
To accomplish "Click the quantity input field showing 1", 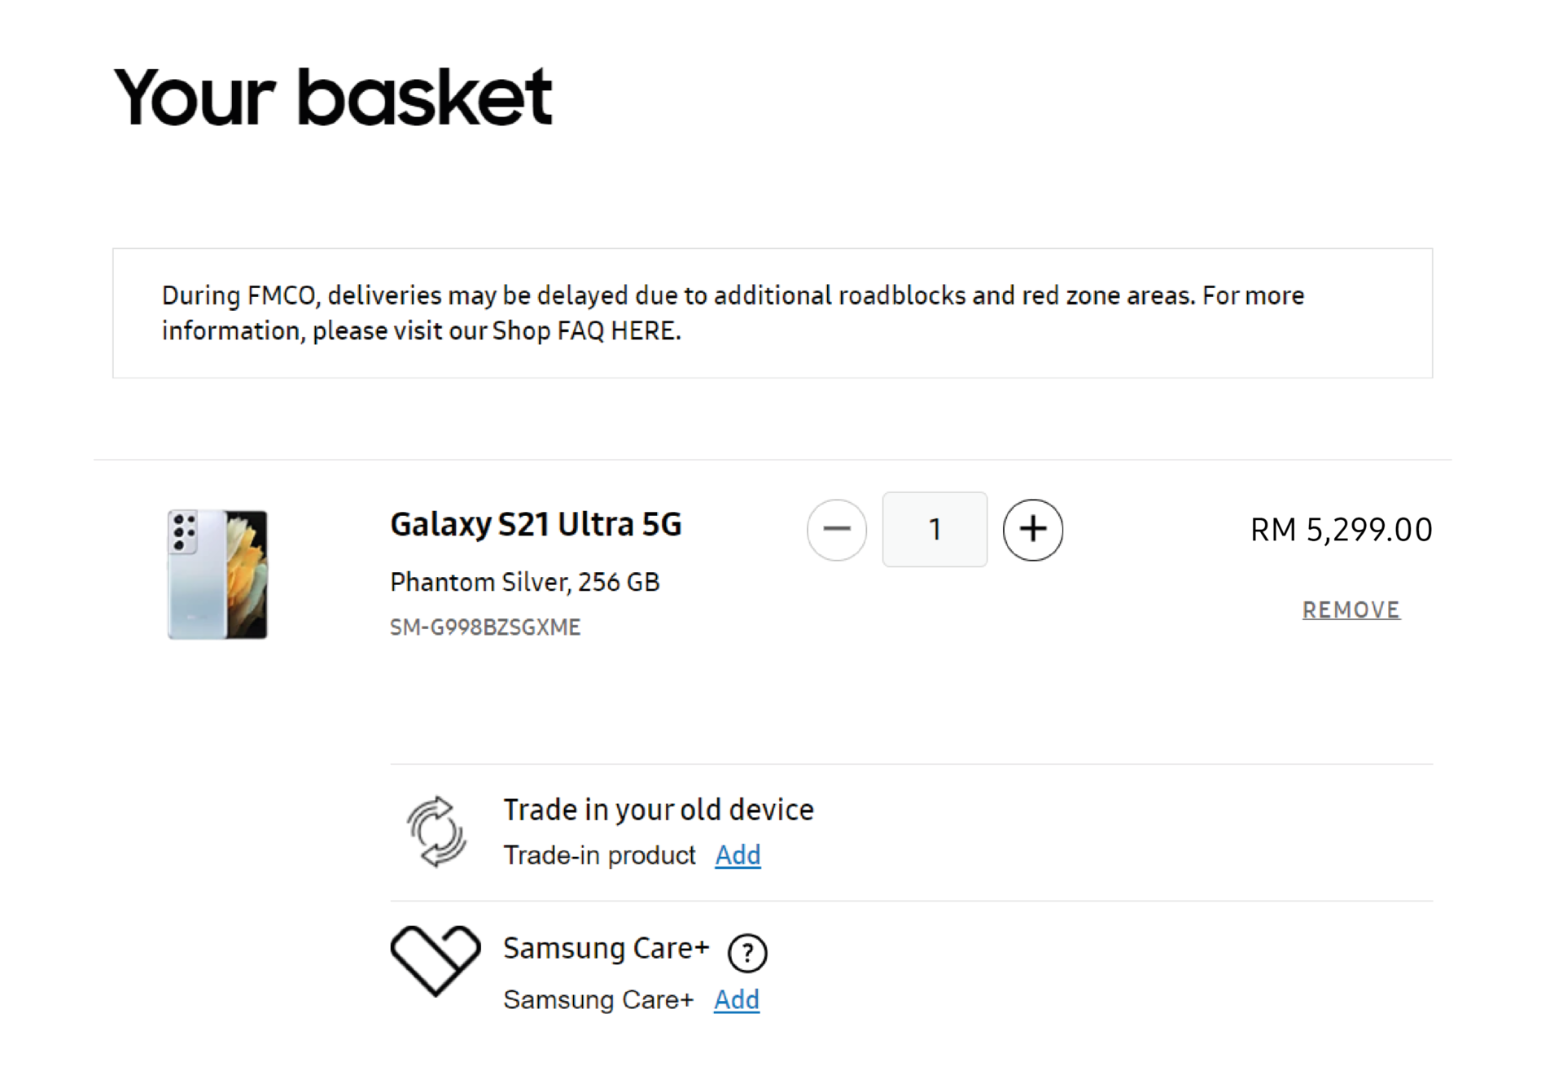I will tap(935, 529).
